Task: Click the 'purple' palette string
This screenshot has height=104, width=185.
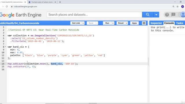Action: 52,55
